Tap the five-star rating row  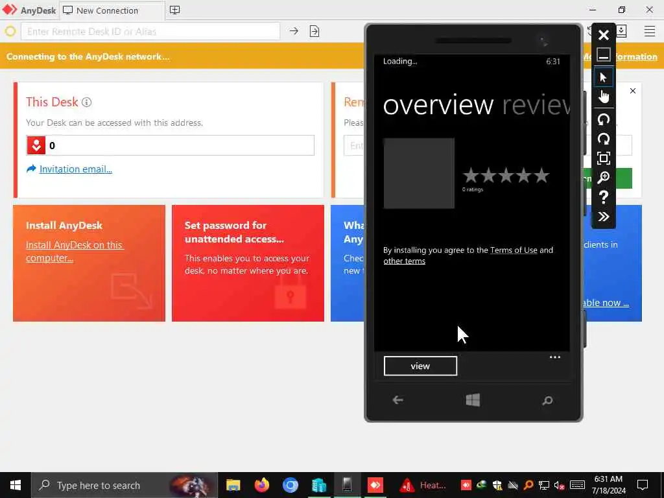tap(506, 175)
